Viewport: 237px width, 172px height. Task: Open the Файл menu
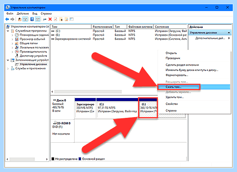click(x=10, y=14)
